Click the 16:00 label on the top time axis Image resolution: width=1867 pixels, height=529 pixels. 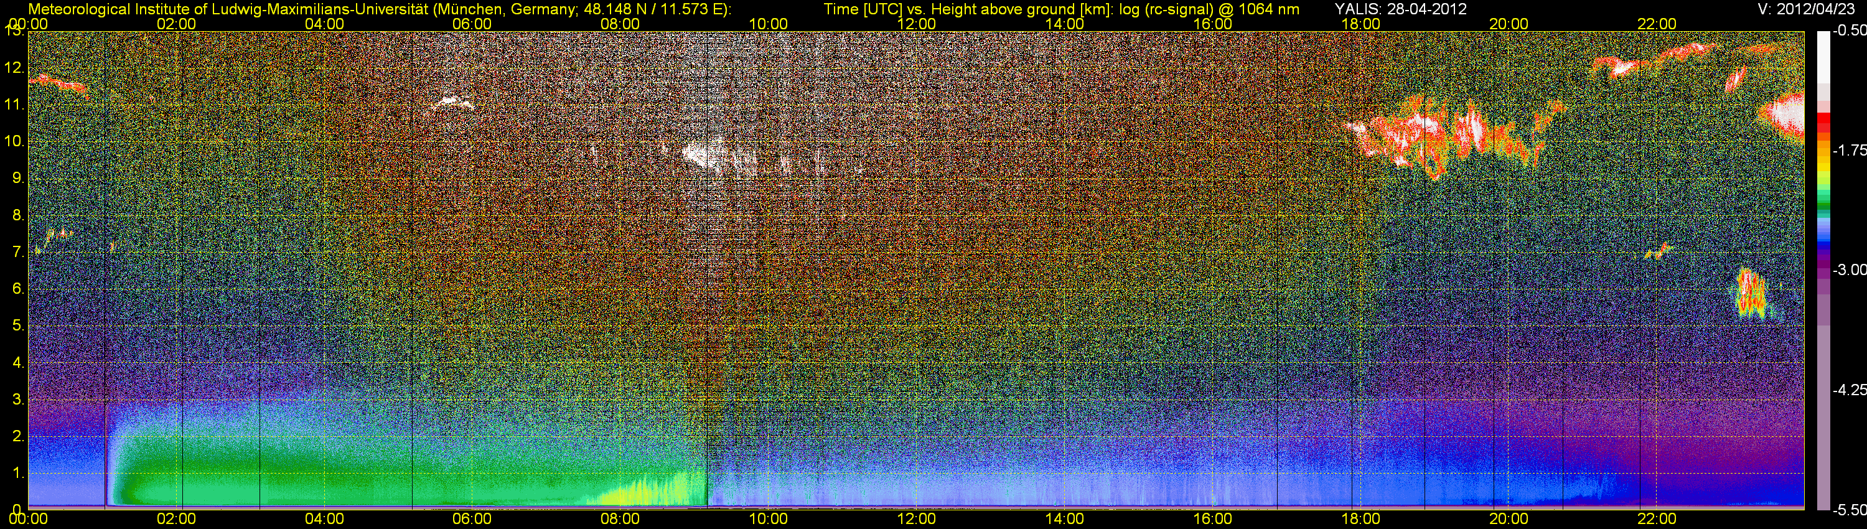point(1212,24)
